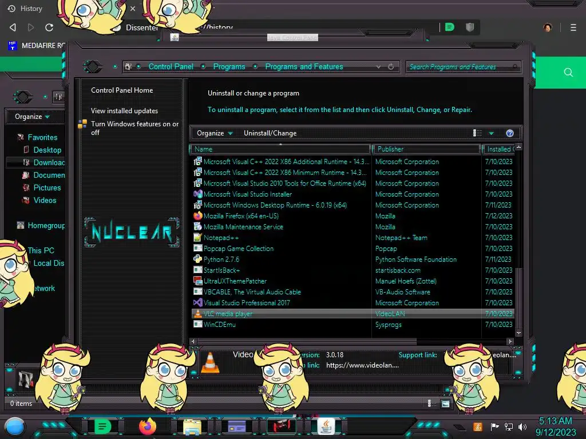Open the browser hamburger menu
The width and height of the screenshot is (586, 439).
pyautogui.click(x=573, y=27)
